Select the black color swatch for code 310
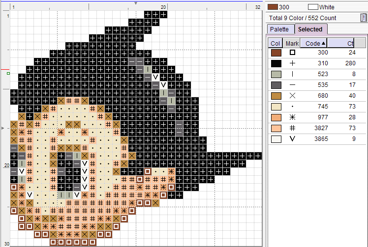The height and width of the screenshot is (247, 368). [x=276, y=63]
